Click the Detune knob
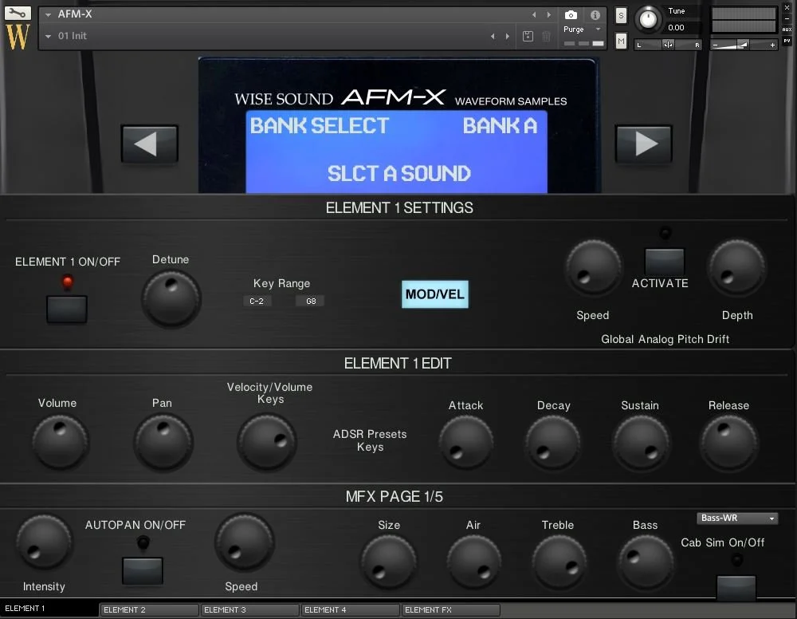 [171, 298]
